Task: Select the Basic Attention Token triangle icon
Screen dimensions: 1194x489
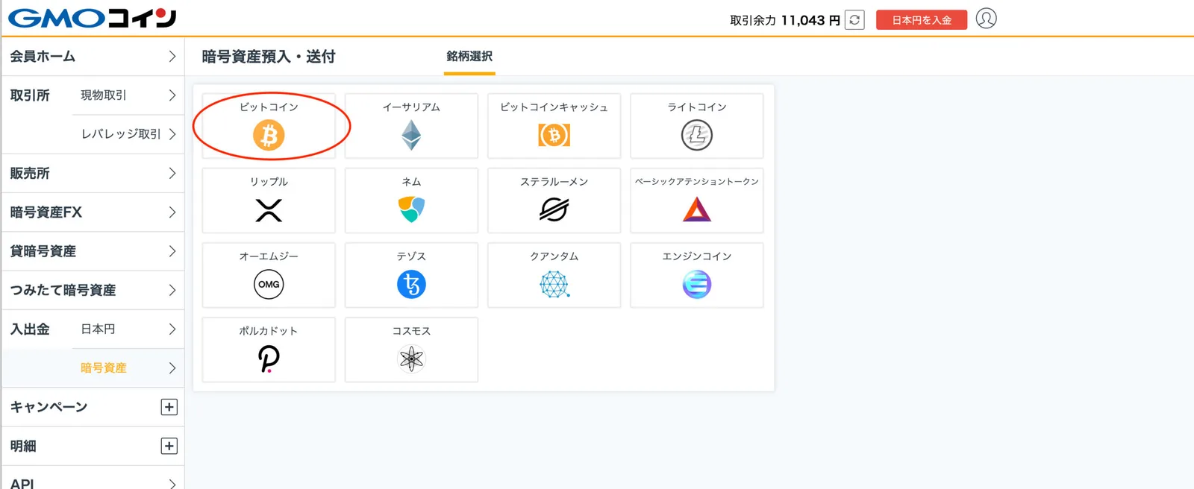Action: click(x=697, y=209)
